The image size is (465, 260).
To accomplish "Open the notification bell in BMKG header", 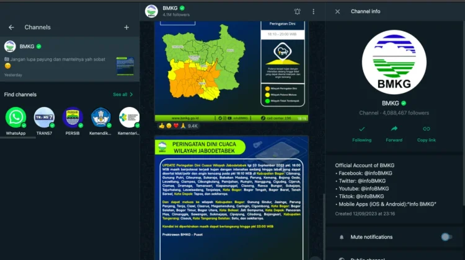I will coord(297,12).
